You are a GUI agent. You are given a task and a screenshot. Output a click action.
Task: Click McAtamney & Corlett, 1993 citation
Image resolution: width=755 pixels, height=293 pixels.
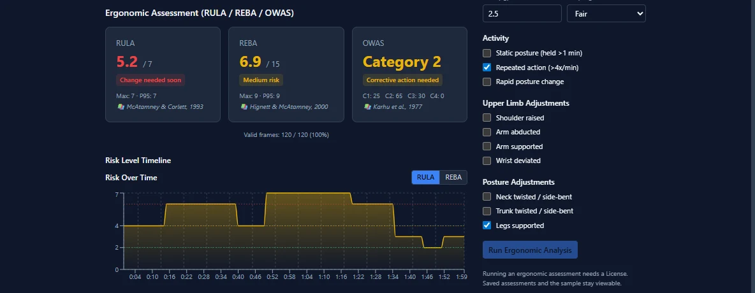click(165, 107)
